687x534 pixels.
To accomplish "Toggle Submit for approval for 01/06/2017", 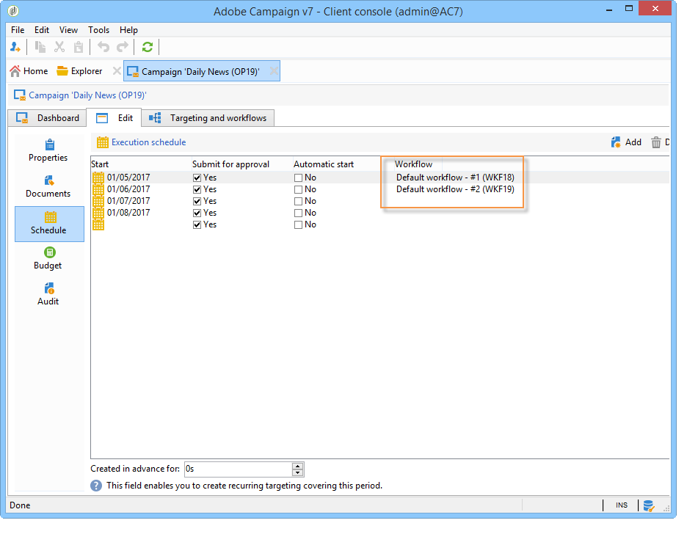I will point(197,189).
